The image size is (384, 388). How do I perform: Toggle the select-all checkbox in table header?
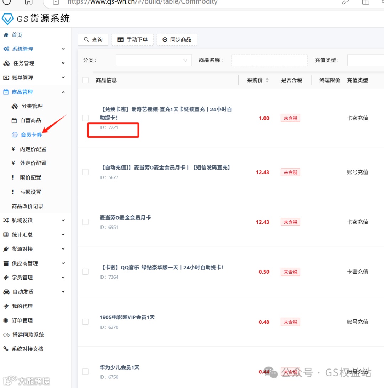click(x=85, y=80)
